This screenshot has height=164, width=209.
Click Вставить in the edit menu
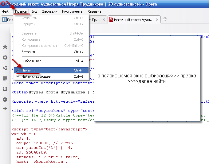click(x=51, y=52)
